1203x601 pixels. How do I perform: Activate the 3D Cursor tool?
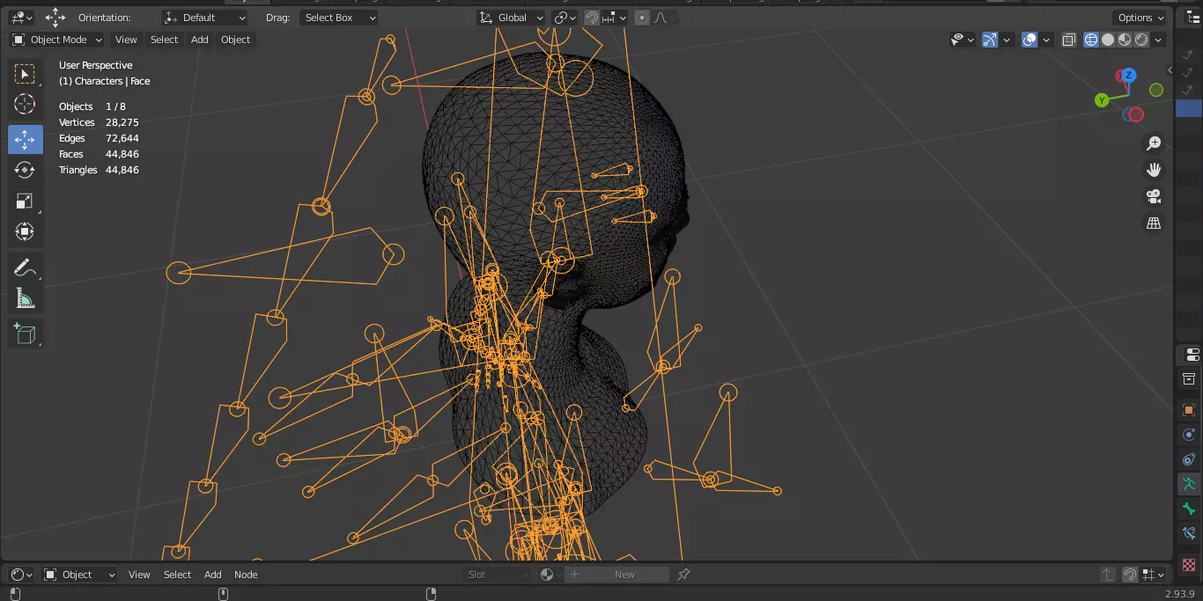click(25, 105)
